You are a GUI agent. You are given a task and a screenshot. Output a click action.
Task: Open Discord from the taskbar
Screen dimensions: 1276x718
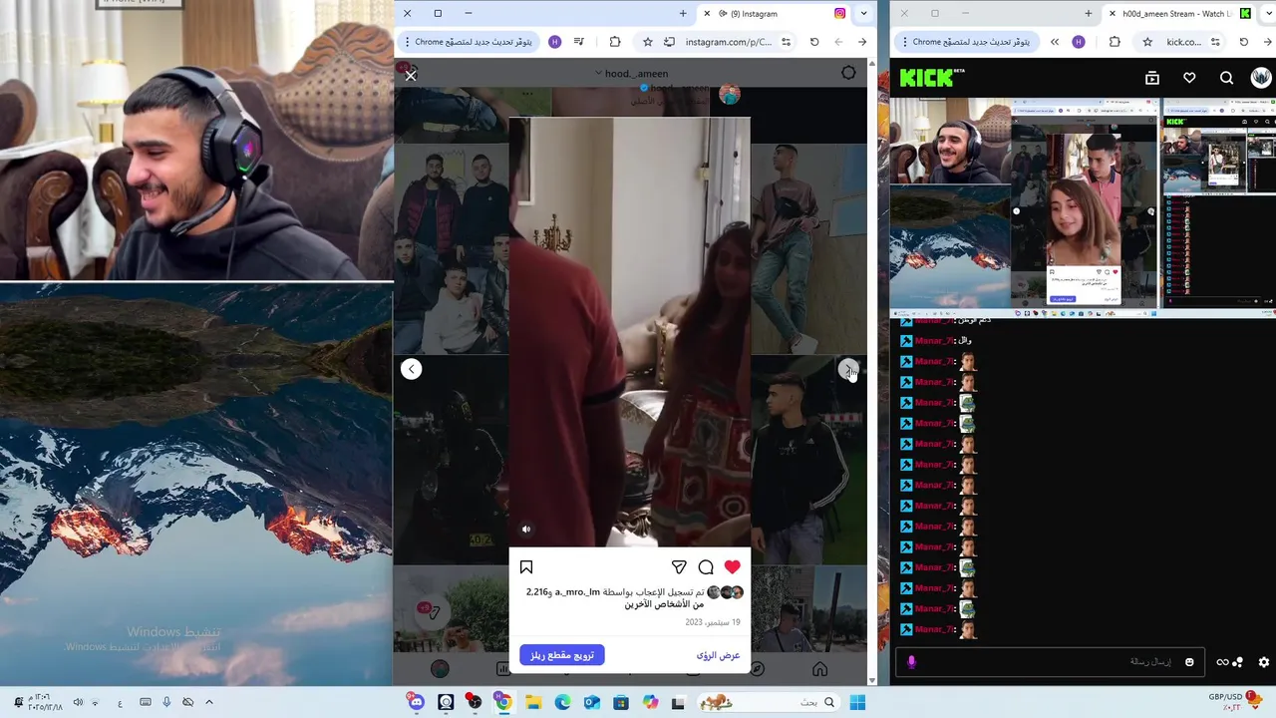[417, 703]
